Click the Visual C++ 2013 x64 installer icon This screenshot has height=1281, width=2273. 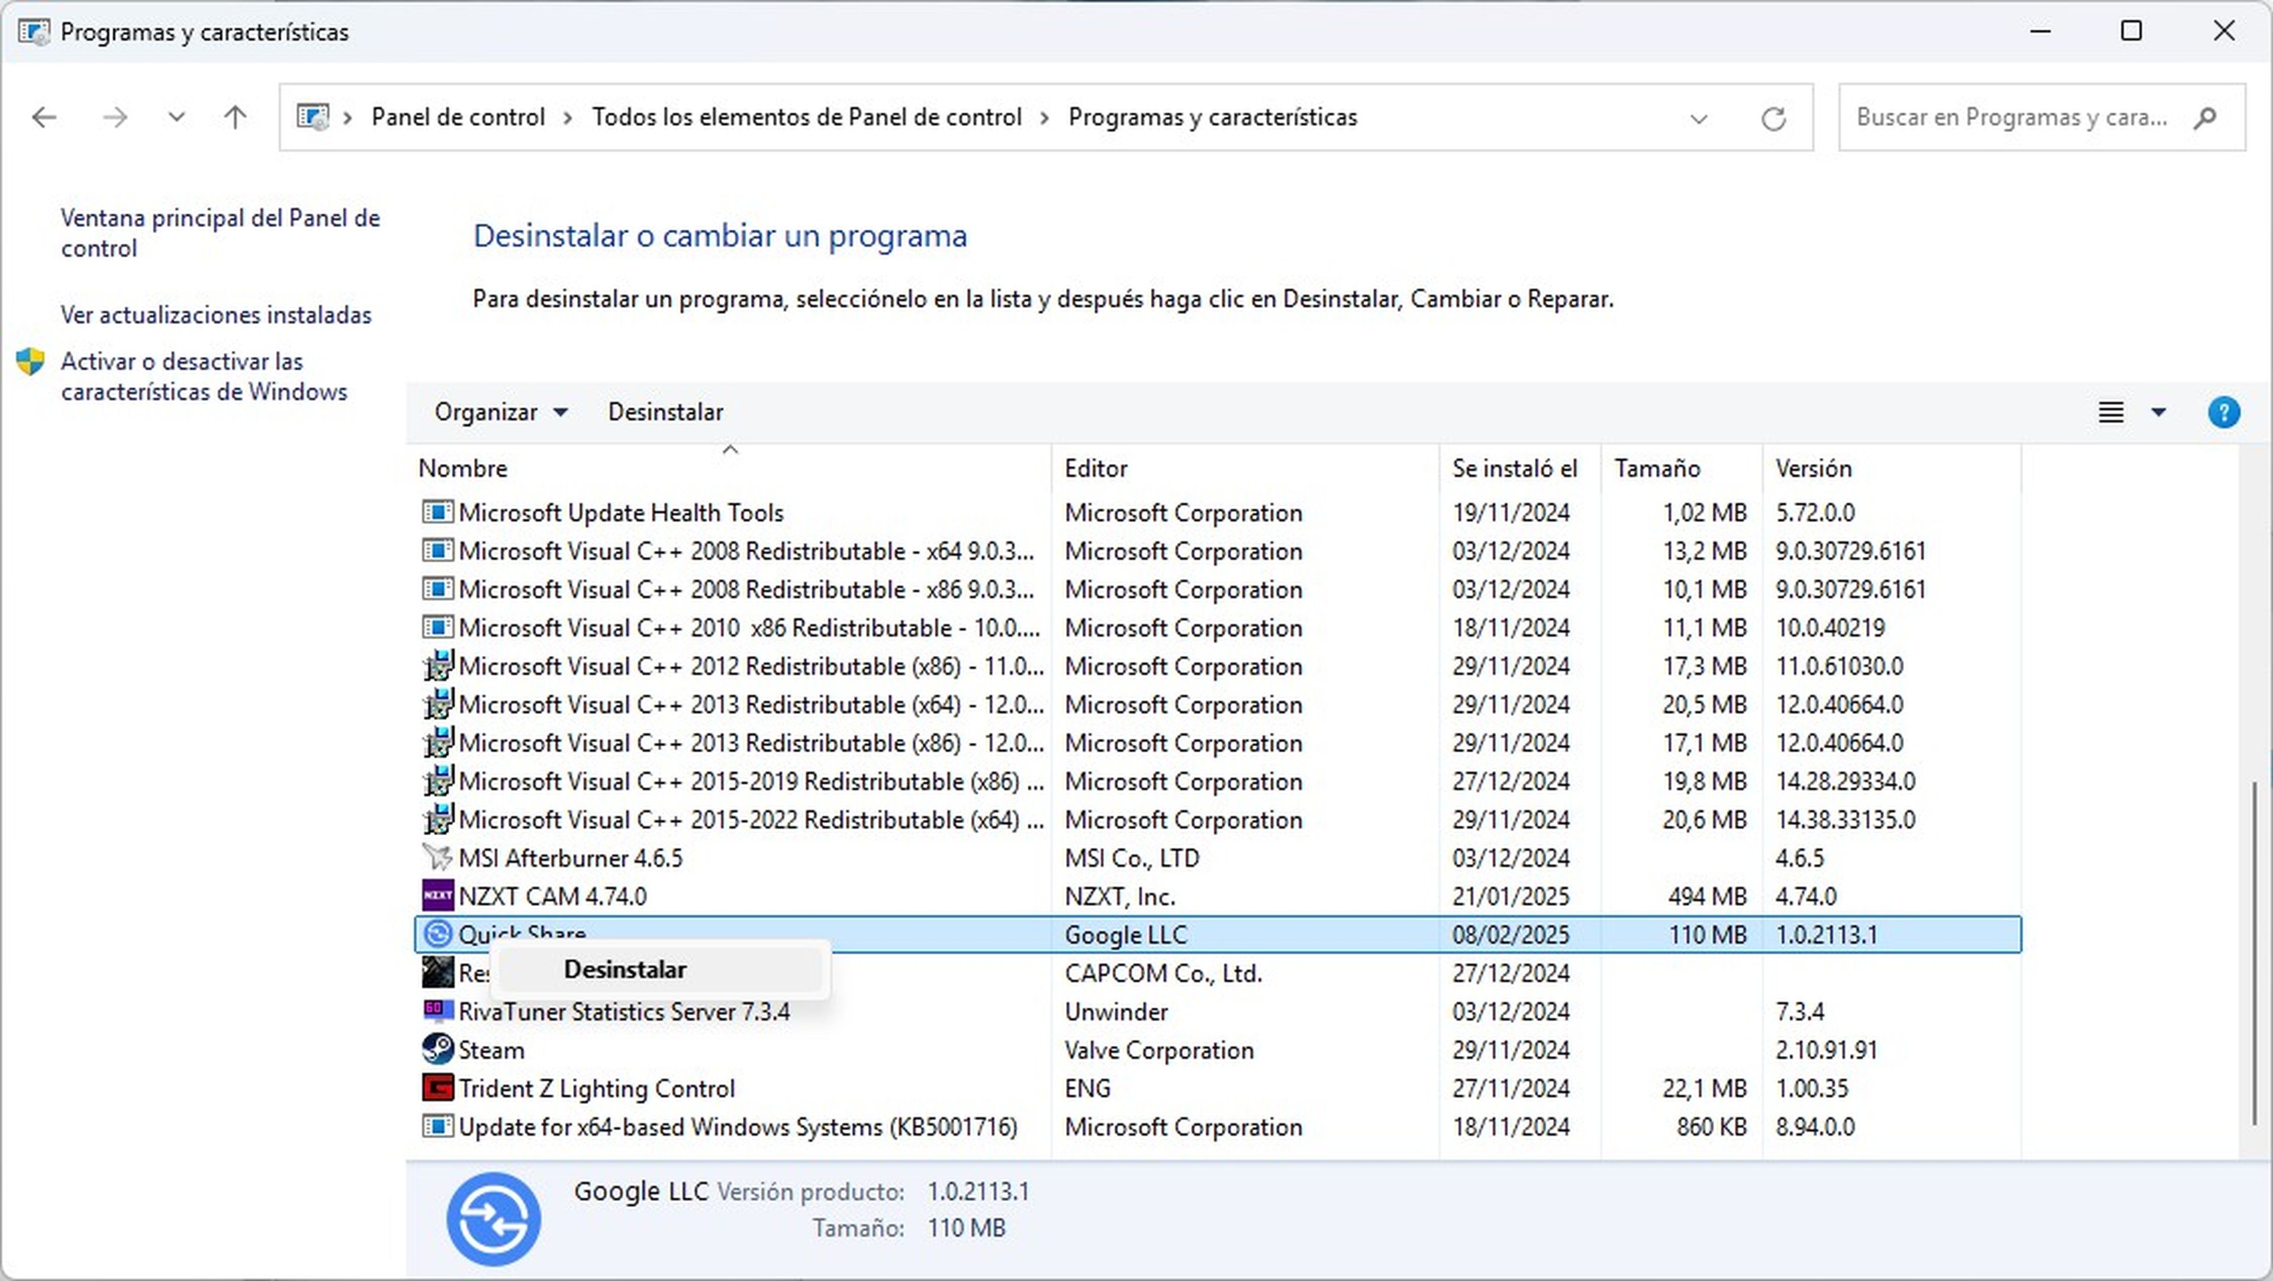click(437, 704)
